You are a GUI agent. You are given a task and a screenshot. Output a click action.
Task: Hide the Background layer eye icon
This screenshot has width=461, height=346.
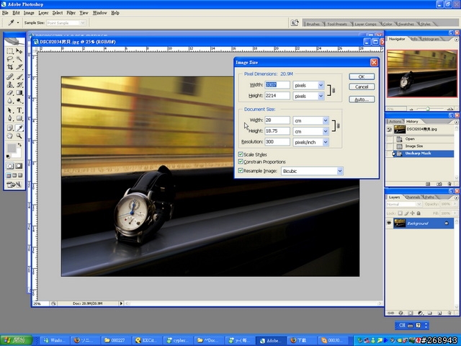coord(389,223)
